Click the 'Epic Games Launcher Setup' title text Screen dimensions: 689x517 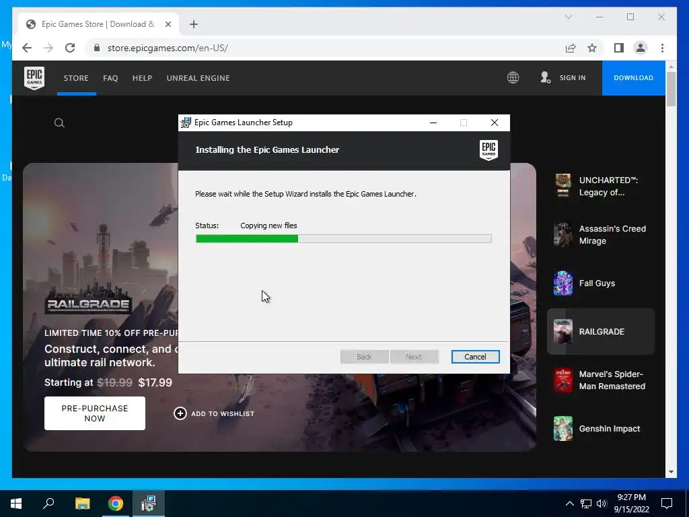(244, 123)
